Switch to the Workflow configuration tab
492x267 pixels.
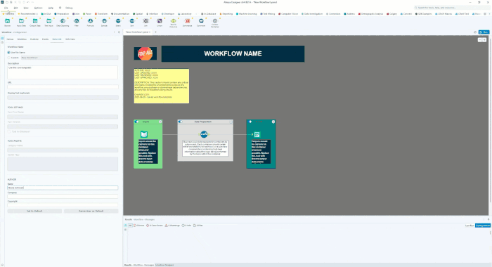point(22,39)
